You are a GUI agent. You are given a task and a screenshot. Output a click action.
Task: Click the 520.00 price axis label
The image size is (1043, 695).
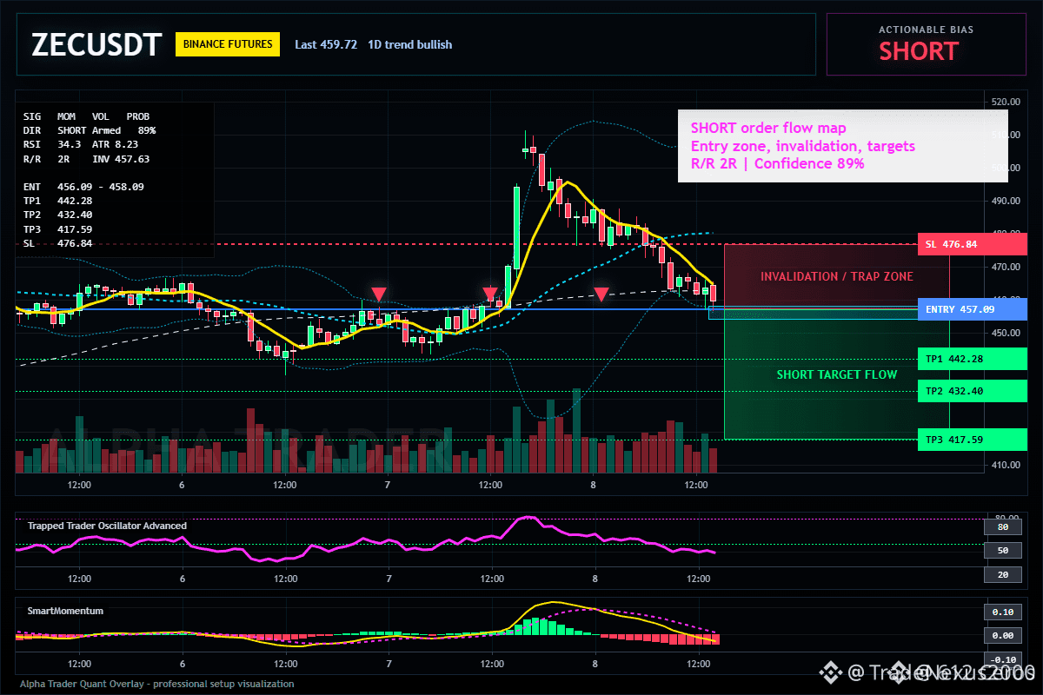1005,102
